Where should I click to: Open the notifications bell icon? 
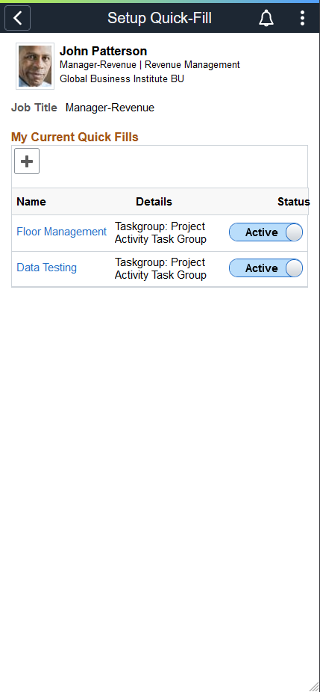[x=266, y=18]
